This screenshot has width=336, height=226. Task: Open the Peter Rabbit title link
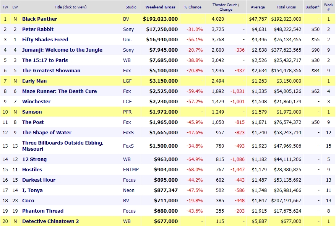[38, 29]
